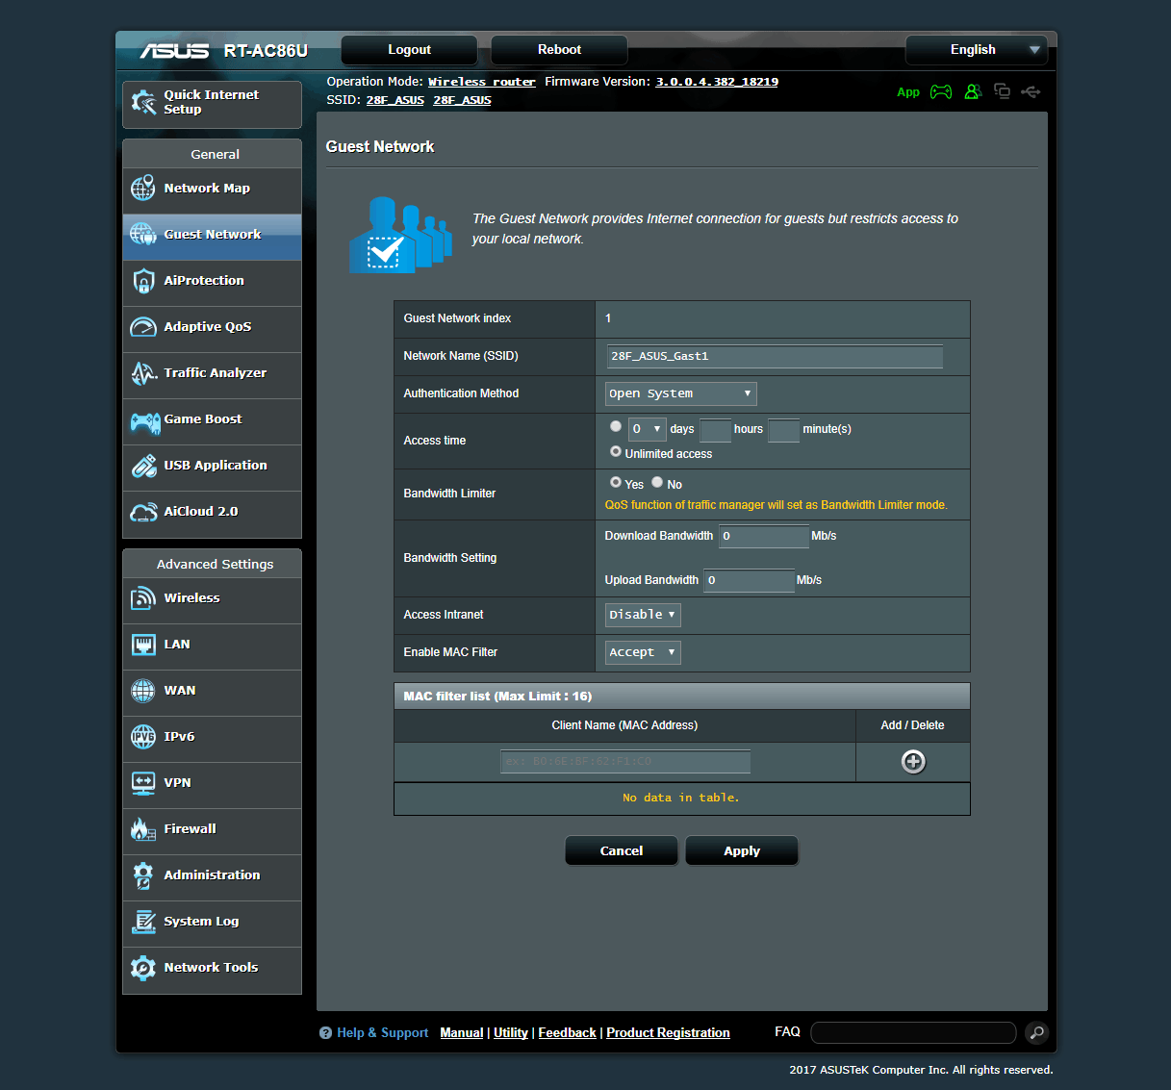The height and width of the screenshot is (1090, 1171).
Task: Click the Logout button
Action: [409, 50]
